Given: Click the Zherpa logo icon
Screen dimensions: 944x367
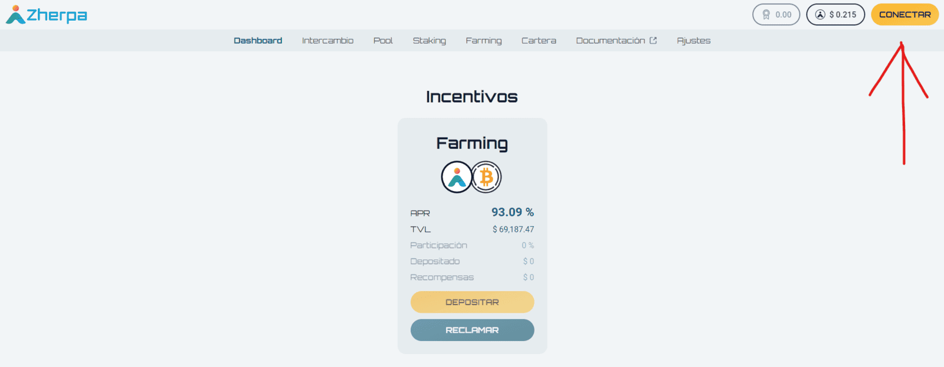Looking at the screenshot, I should [x=15, y=15].
